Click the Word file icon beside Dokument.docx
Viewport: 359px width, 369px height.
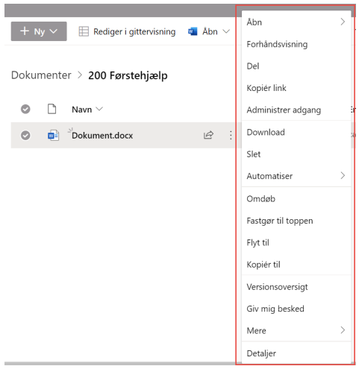coord(53,136)
